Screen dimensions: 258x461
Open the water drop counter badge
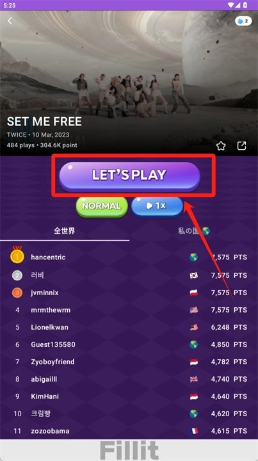tap(243, 21)
